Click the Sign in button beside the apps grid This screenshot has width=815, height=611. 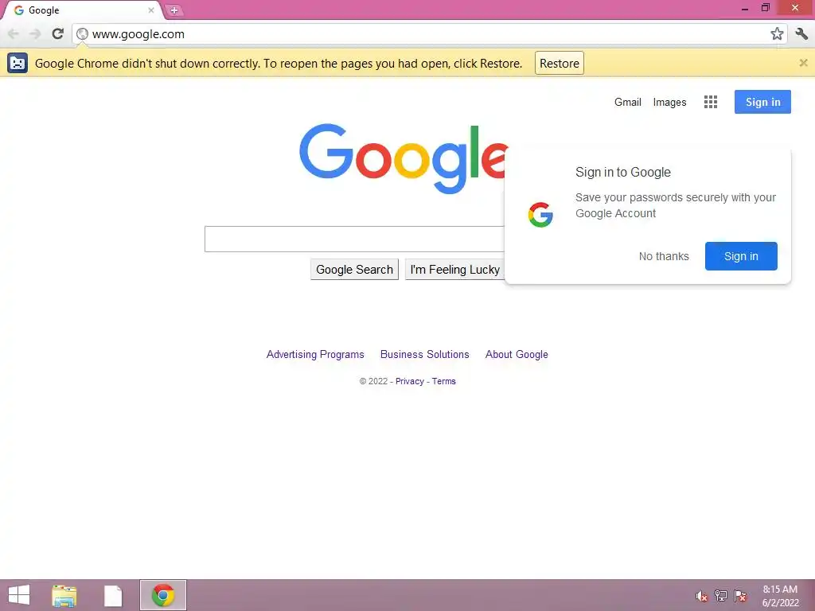pos(762,102)
